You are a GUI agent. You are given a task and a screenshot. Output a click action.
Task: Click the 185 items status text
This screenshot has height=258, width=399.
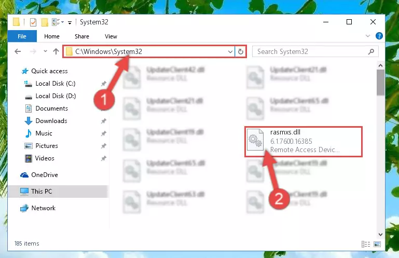click(x=26, y=243)
